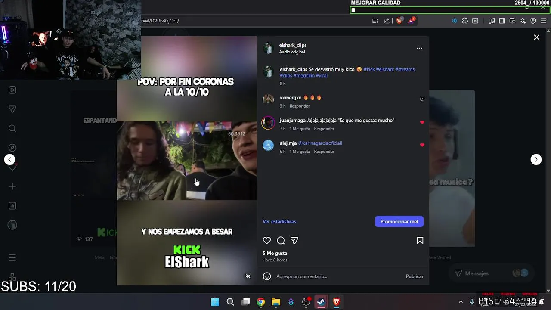
Task: Open the three-dot options menu on the post
Action: point(419,48)
